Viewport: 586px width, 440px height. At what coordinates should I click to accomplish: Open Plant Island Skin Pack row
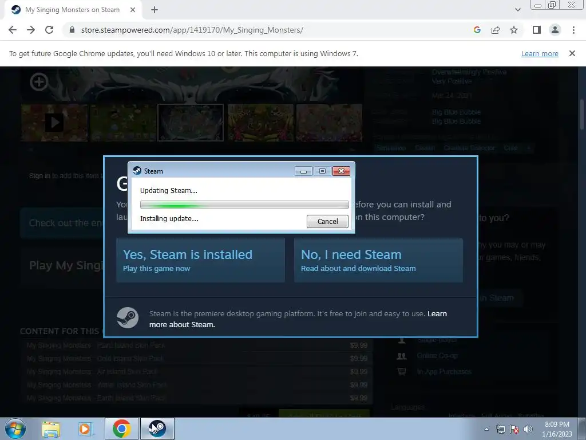[197, 345]
